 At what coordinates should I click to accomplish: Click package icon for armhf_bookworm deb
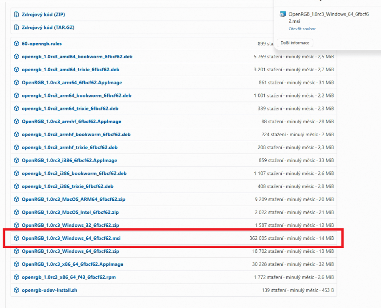point(16,134)
